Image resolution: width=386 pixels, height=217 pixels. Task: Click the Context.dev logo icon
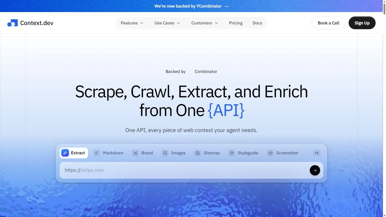(x=13, y=23)
